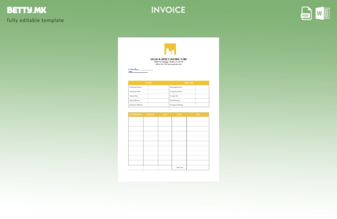Click the Invoice No. field line
The width and height of the screenshot is (337, 219).
point(140,70)
